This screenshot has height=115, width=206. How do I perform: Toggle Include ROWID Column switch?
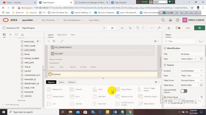click(x=184, y=91)
